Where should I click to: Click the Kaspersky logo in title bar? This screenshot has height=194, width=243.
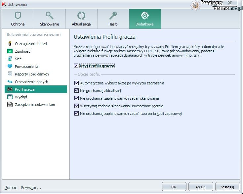(4, 4)
